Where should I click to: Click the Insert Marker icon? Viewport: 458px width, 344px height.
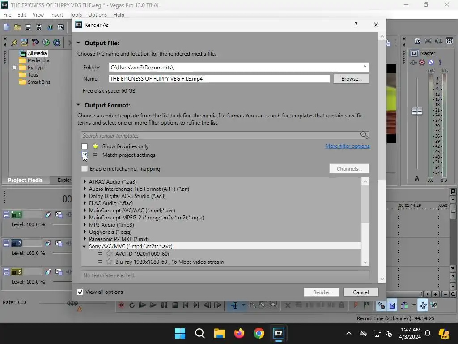pyautogui.click(x=356, y=305)
